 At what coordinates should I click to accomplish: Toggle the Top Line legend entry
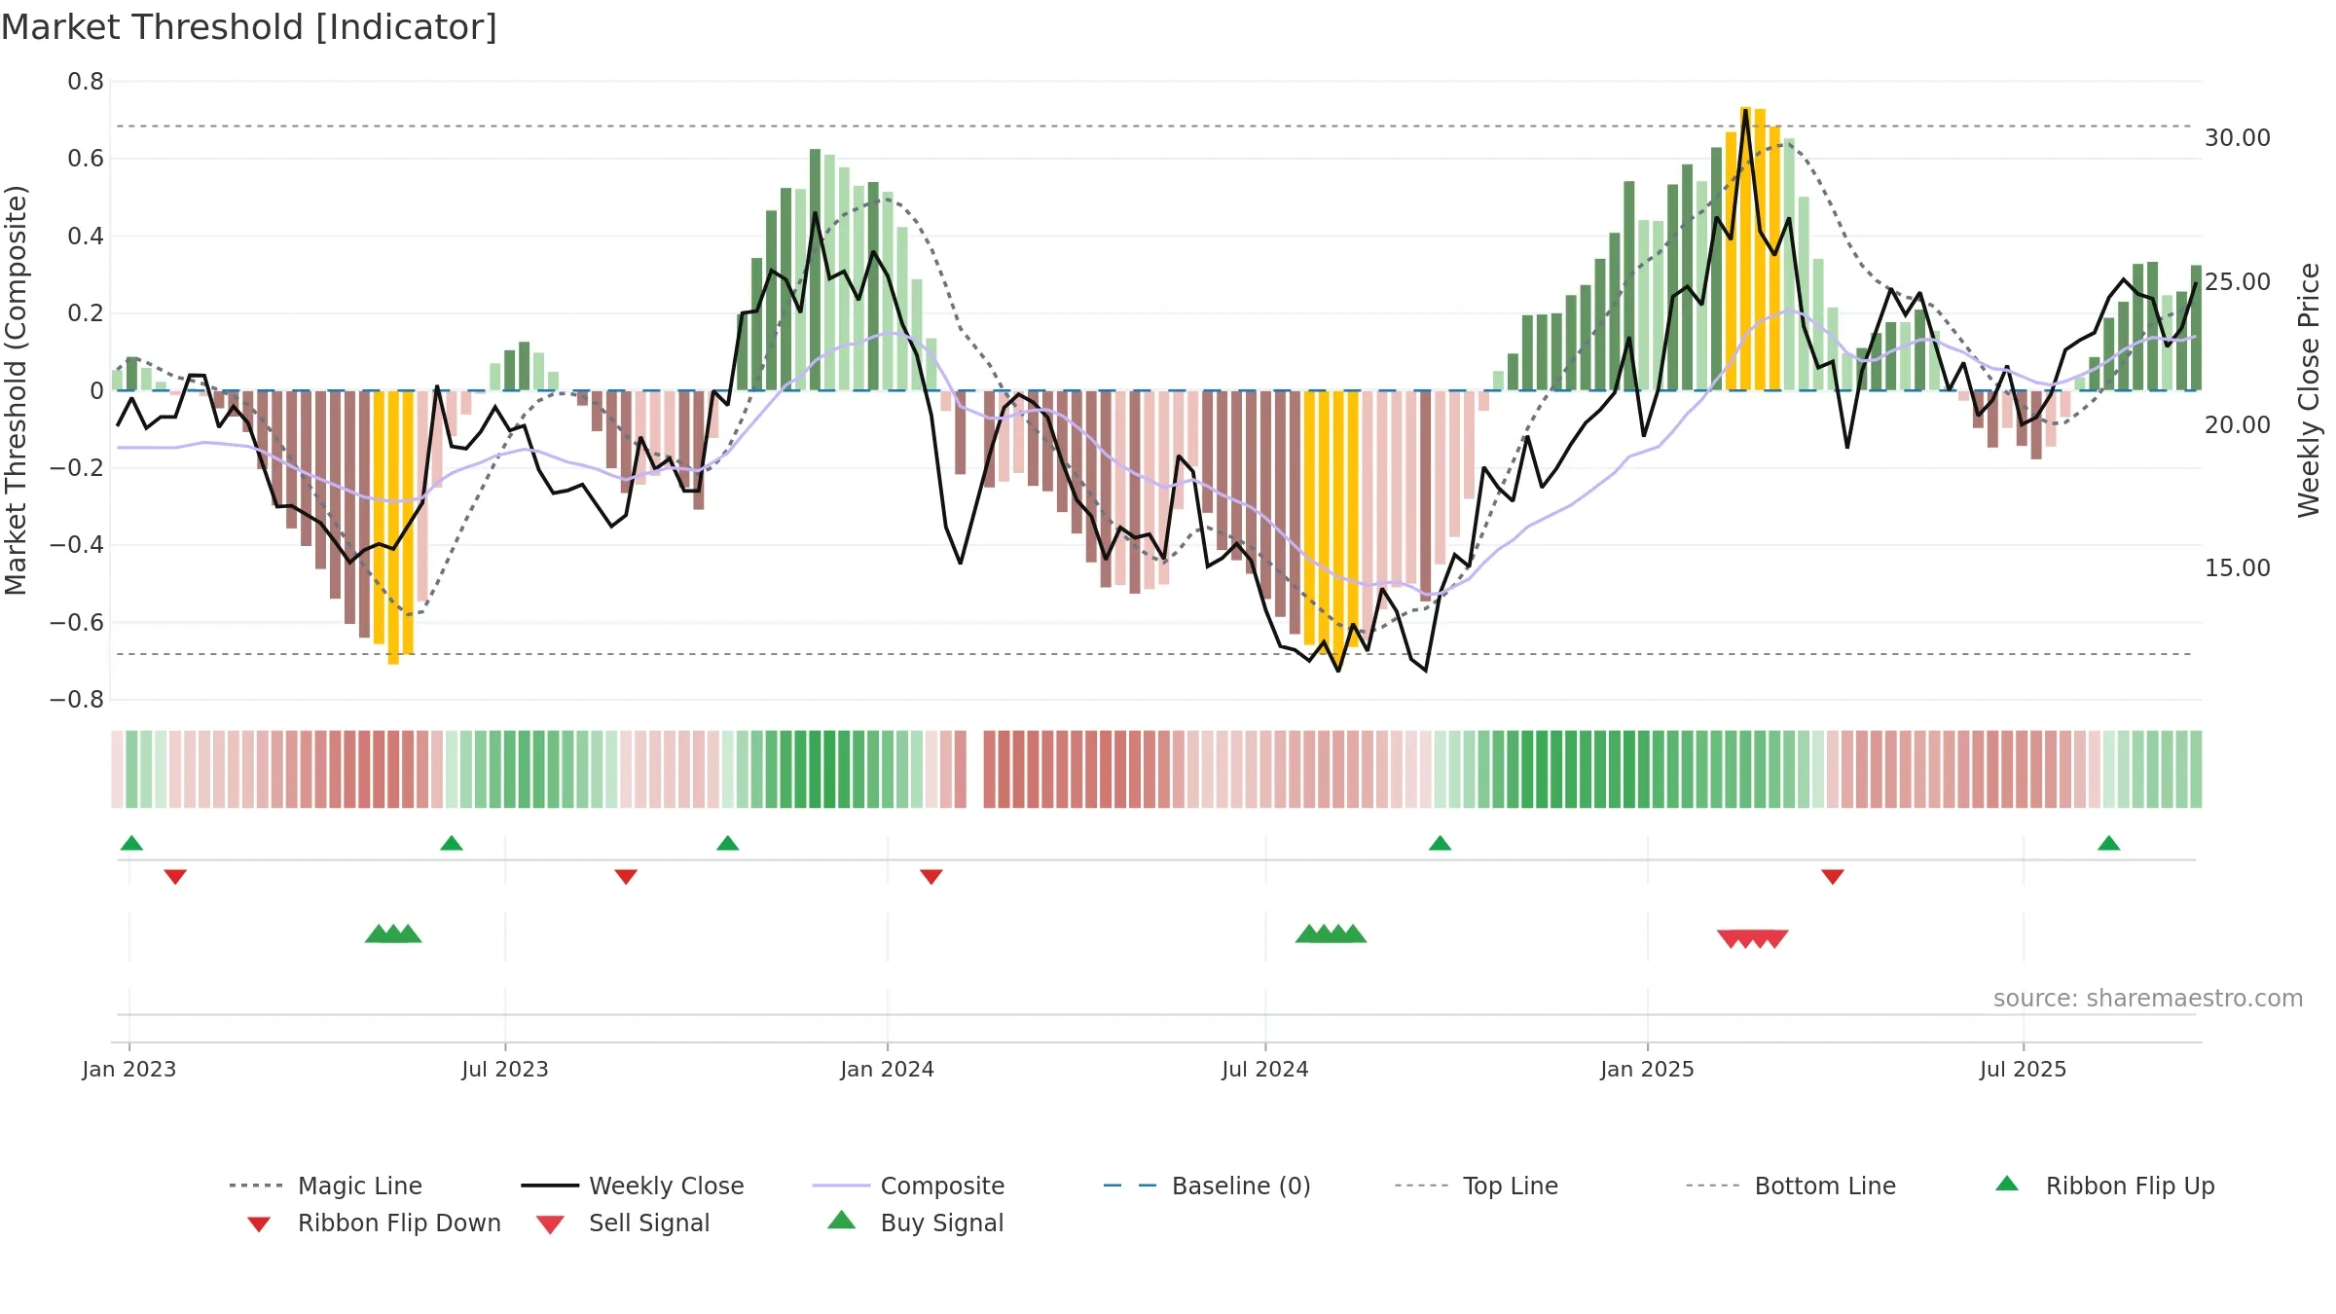pyautogui.click(x=1476, y=1186)
